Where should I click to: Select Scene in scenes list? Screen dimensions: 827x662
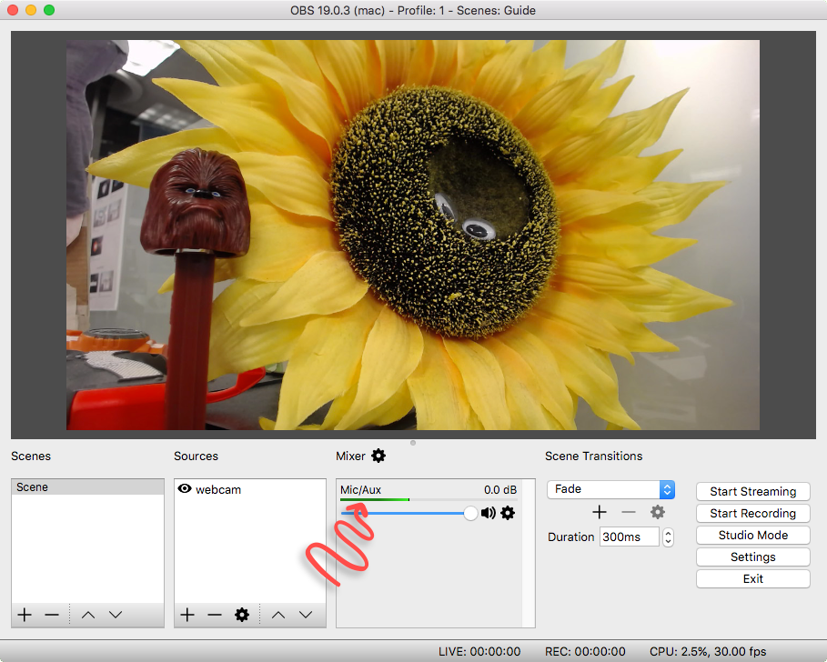(x=87, y=487)
